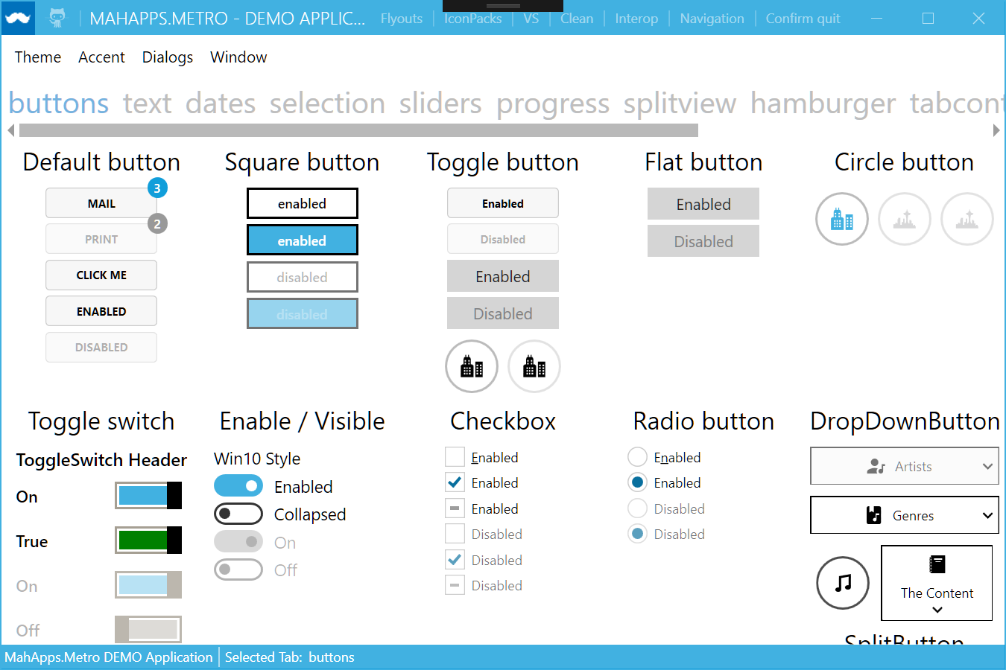This screenshot has height=670, width=1006.
Task: Select the Enabled radio button
Action: click(638, 456)
